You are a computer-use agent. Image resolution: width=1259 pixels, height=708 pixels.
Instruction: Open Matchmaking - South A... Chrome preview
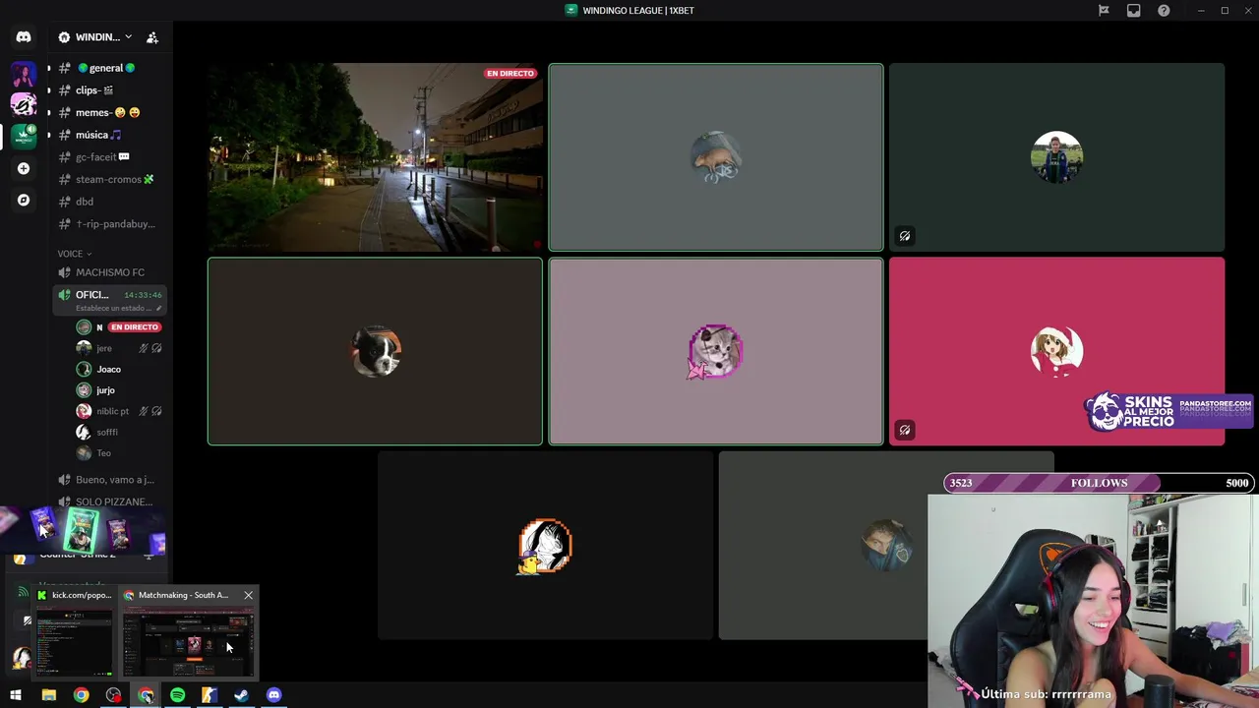coord(188,633)
